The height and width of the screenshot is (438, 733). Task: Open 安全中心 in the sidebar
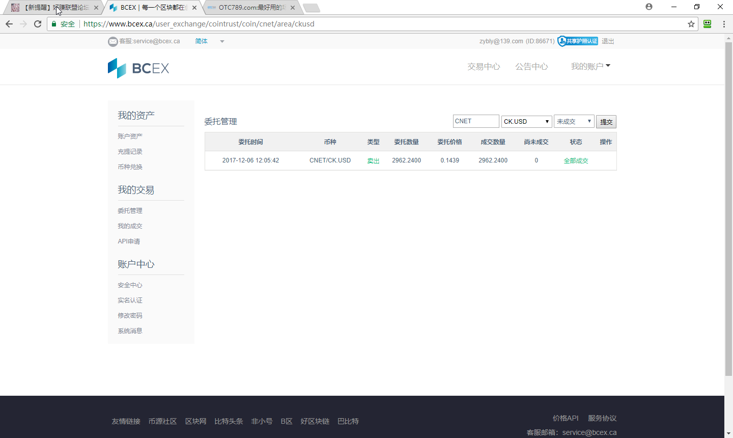pyautogui.click(x=130, y=285)
